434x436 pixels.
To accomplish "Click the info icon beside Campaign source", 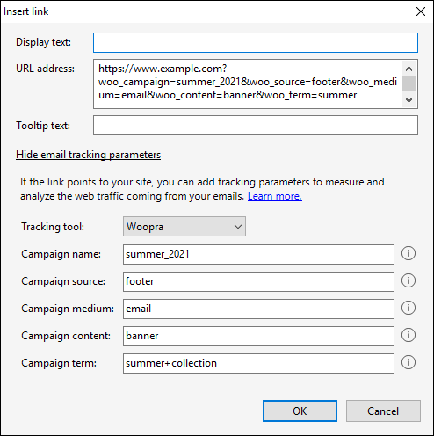I will tap(409, 280).
